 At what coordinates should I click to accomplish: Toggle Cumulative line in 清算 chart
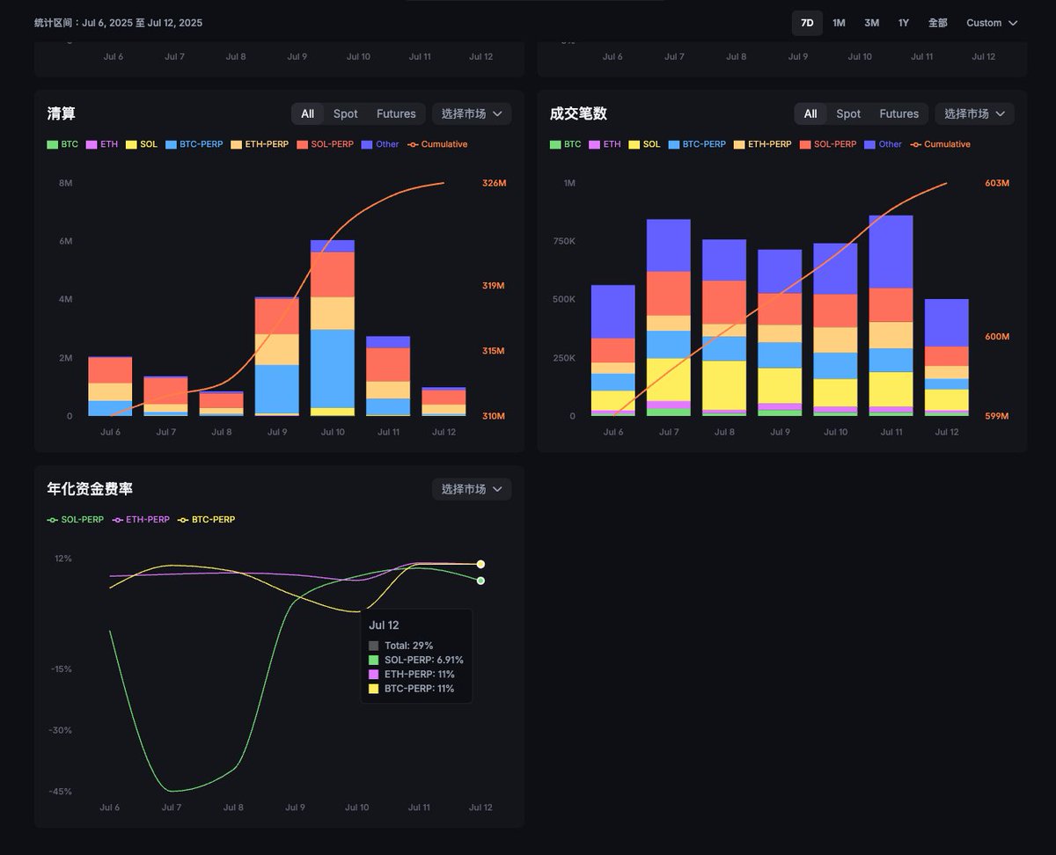point(437,144)
